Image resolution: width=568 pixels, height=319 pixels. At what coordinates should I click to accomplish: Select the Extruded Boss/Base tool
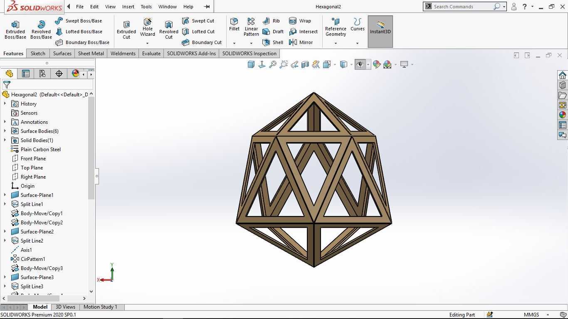[15, 30]
